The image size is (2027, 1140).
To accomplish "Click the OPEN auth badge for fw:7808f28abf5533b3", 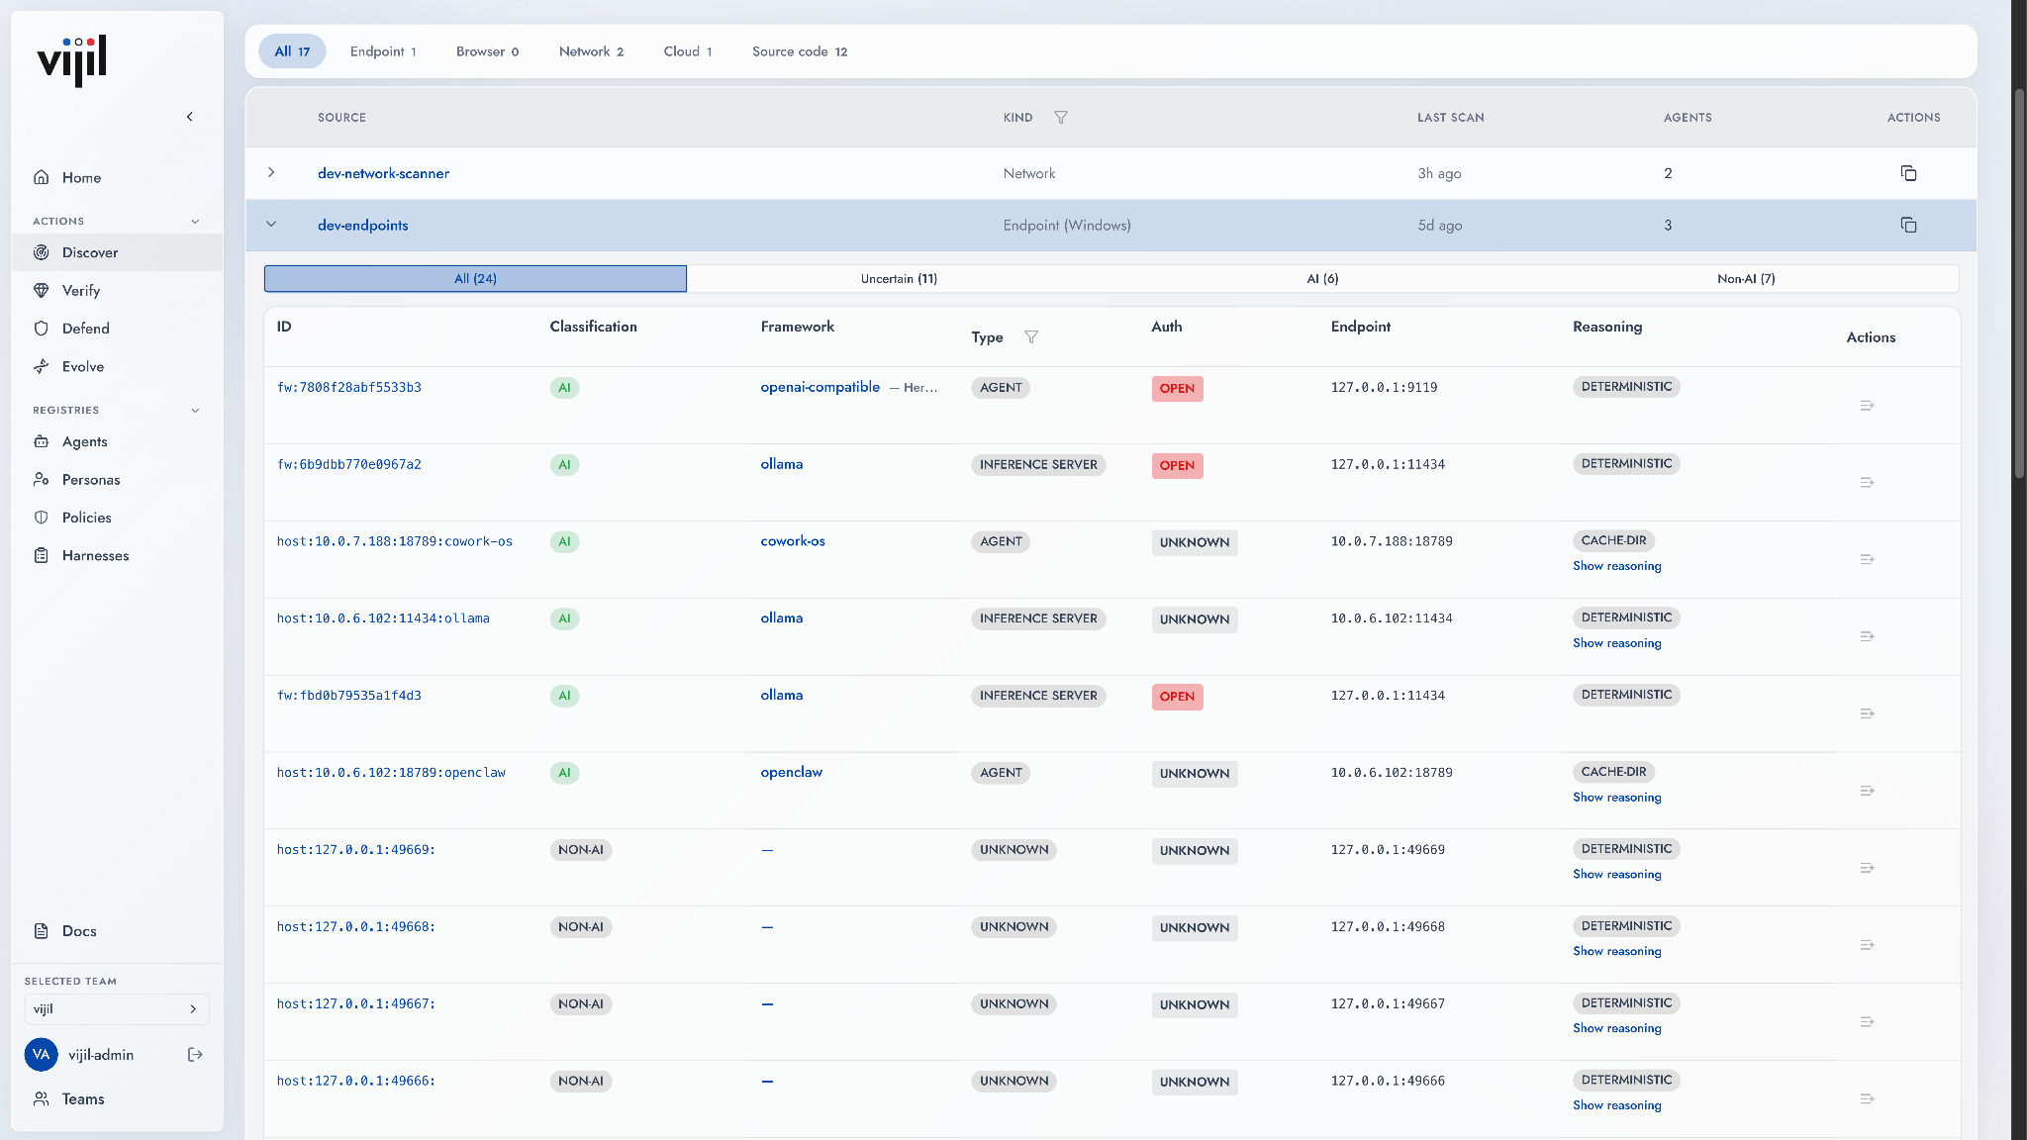I will coord(1177,388).
